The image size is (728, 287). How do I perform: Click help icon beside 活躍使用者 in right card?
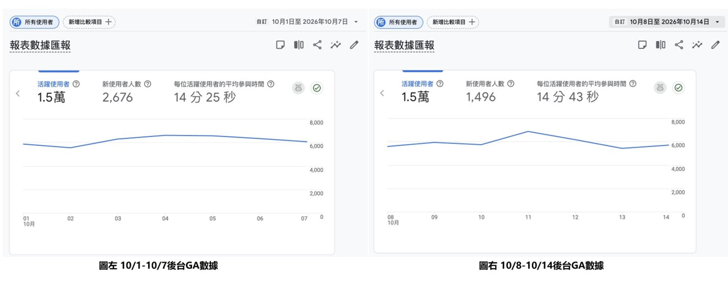[x=440, y=84]
